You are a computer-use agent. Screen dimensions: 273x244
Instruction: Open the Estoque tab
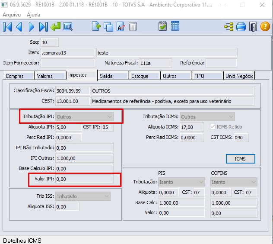click(145, 76)
